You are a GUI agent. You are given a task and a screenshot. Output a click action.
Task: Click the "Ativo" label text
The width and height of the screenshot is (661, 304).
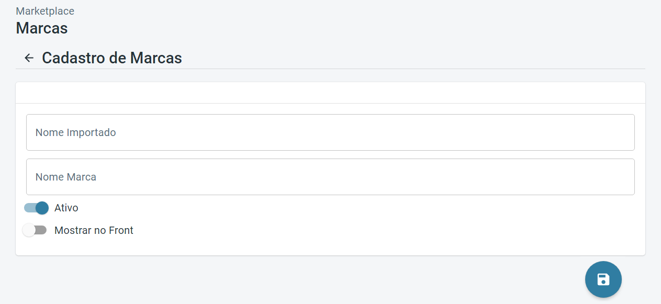66,208
